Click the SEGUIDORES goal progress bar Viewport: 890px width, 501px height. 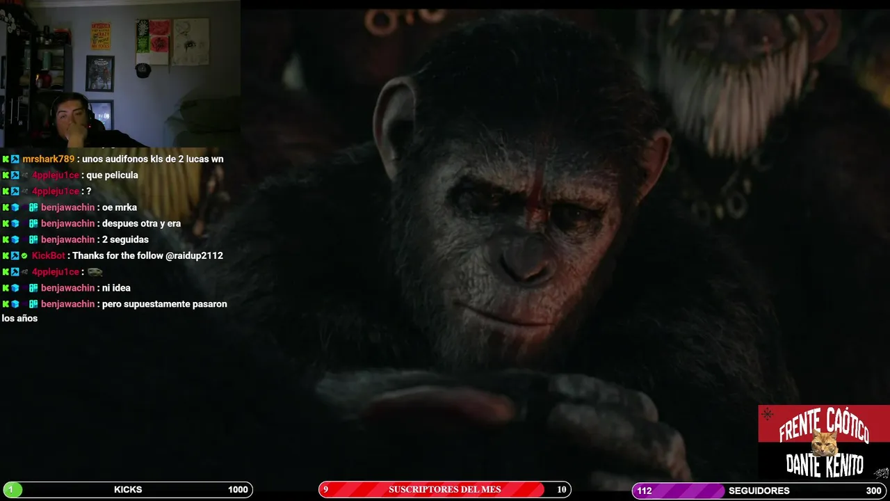tap(760, 491)
